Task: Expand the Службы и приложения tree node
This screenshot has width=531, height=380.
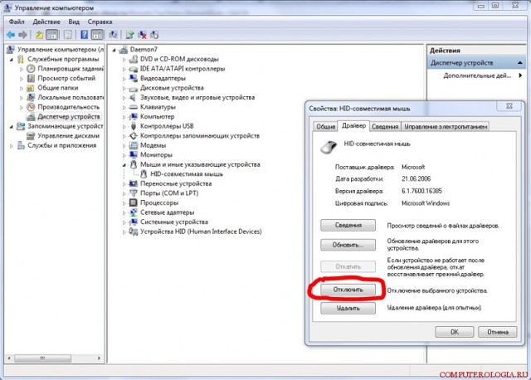Action: [x=11, y=146]
